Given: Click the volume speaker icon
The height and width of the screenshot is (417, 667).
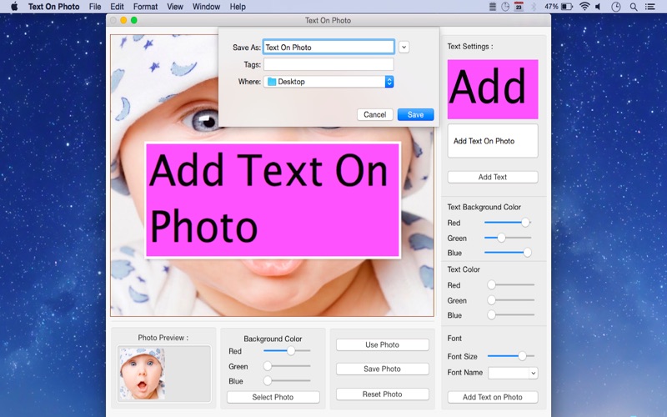Looking at the screenshot, I should tap(598, 7).
